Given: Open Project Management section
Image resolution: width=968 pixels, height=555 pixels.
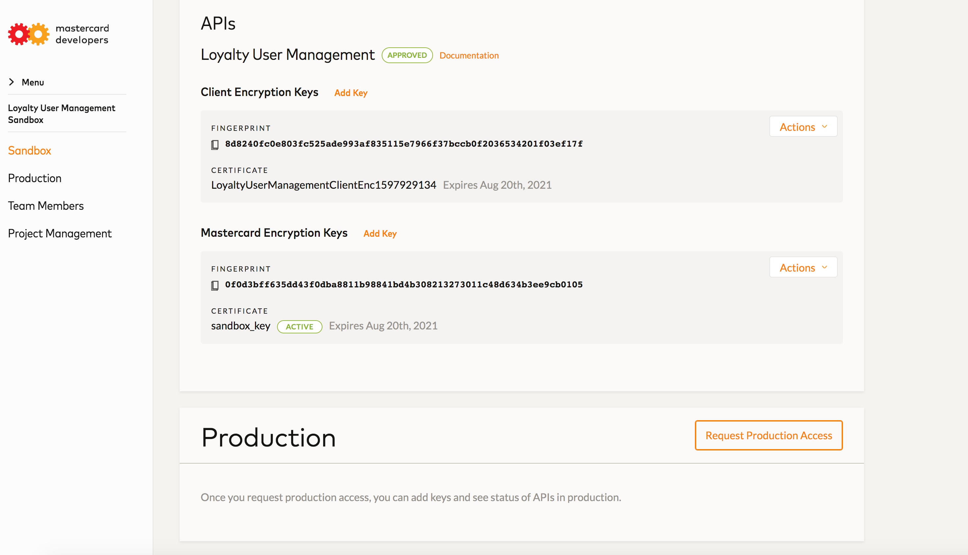Looking at the screenshot, I should (x=60, y=233).
